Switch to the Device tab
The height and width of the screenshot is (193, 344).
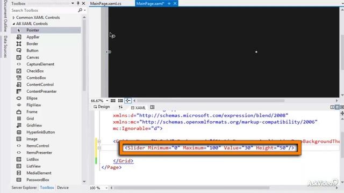tap(63, 188)
